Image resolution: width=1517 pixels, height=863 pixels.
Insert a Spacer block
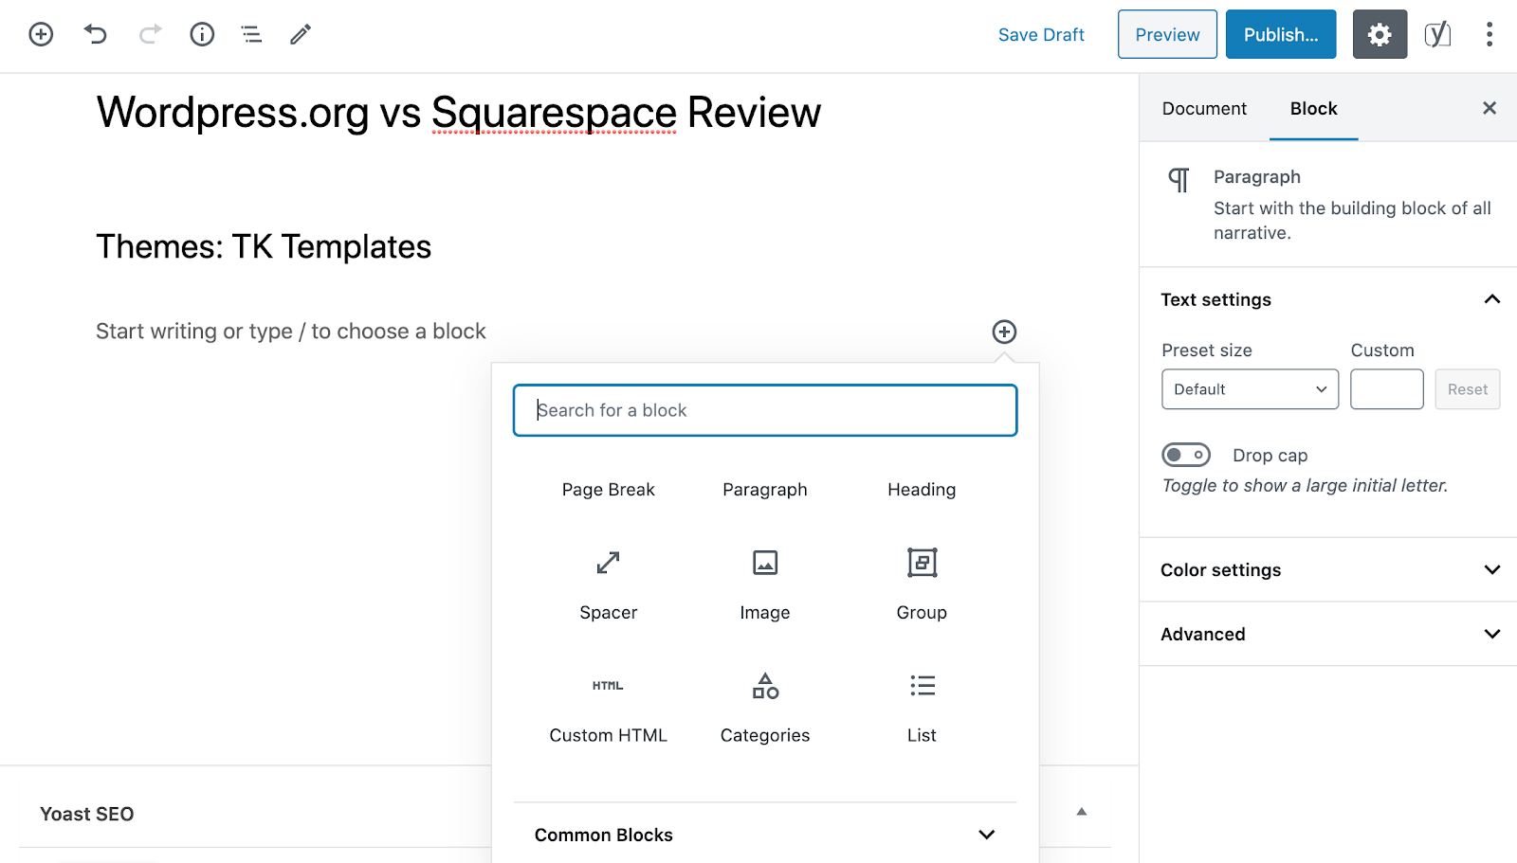pyautogui.click(x=609, y=584)
